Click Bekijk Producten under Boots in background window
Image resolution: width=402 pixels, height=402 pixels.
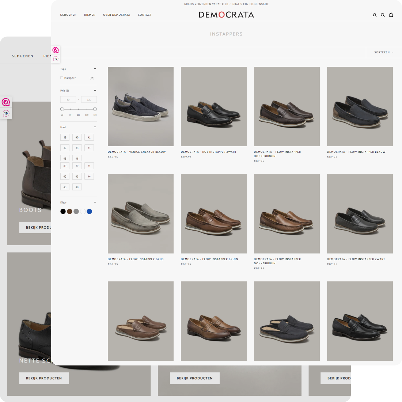(x=35, y=227)
